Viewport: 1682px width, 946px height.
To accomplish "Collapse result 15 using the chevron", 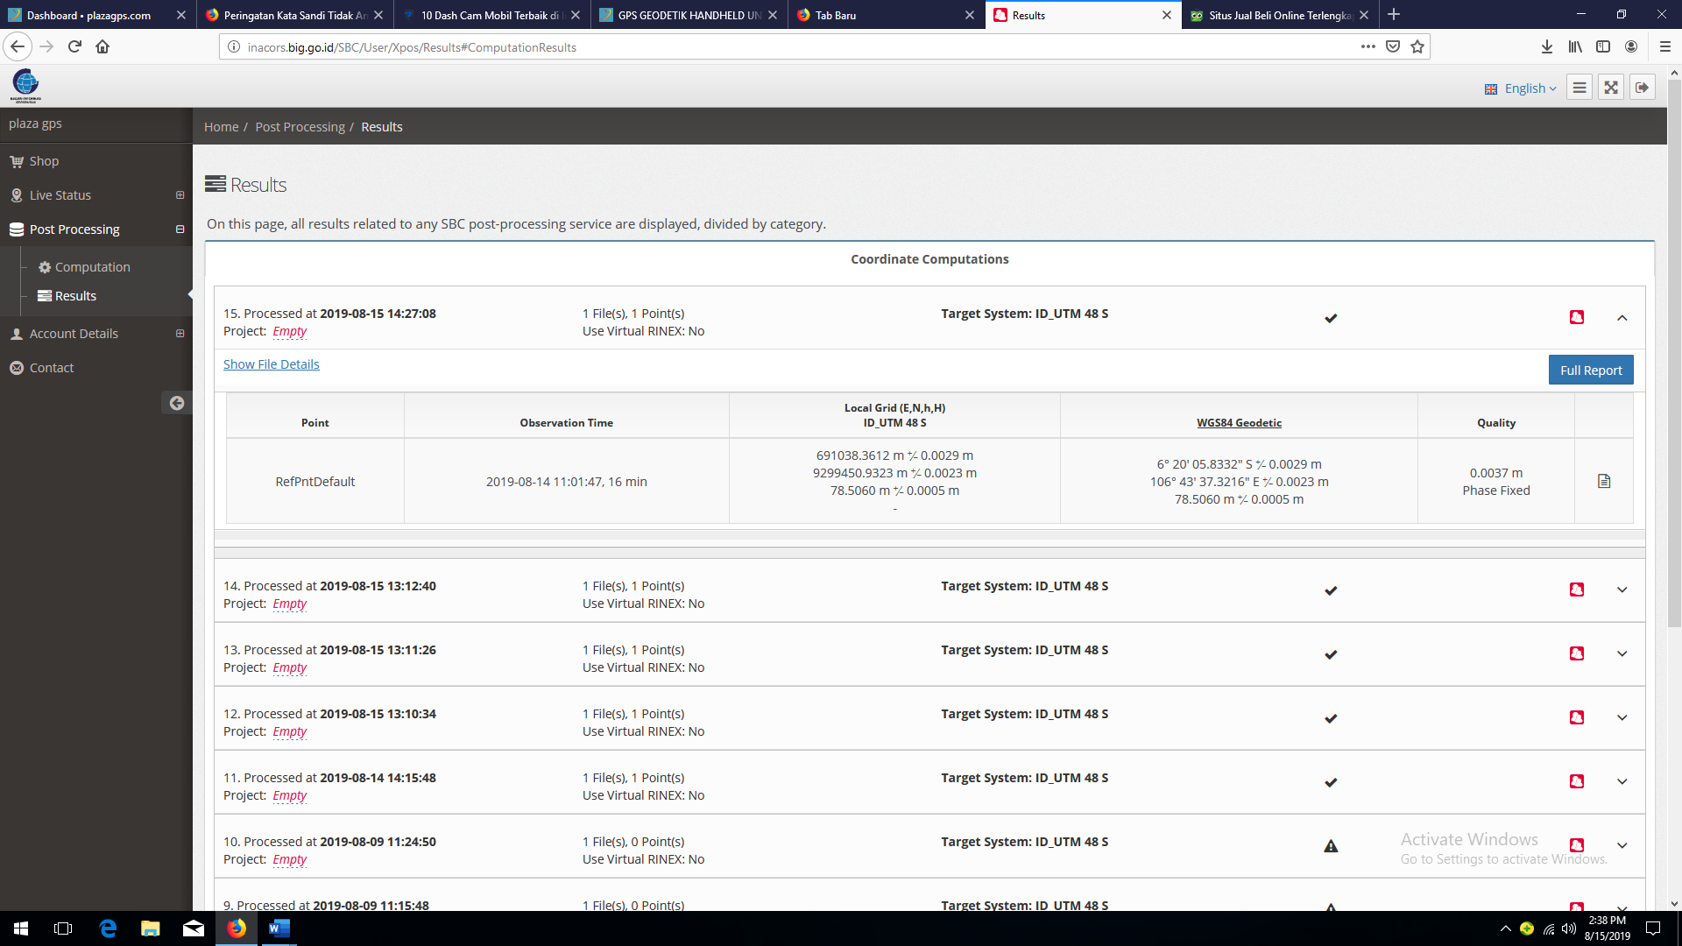I will coord(1622,318).
